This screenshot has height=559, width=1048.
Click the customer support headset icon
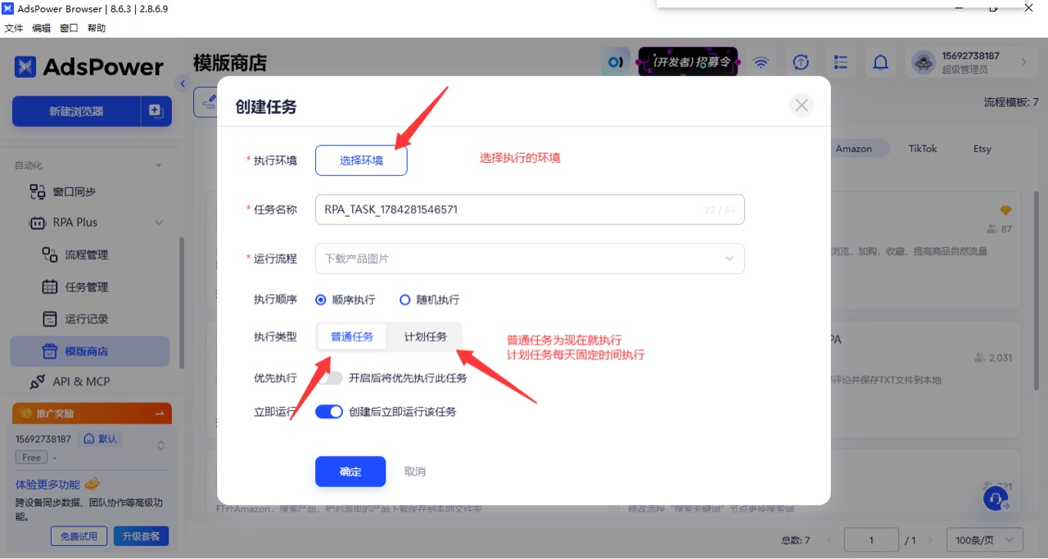tap(996, 498)
